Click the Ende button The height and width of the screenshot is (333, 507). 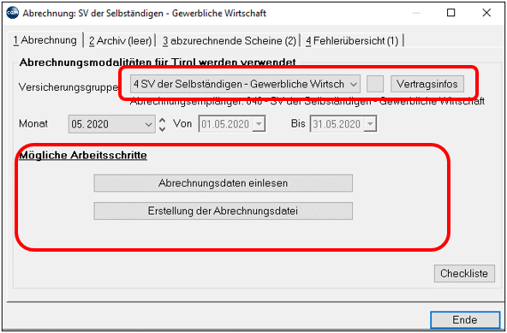pos(465,320)
